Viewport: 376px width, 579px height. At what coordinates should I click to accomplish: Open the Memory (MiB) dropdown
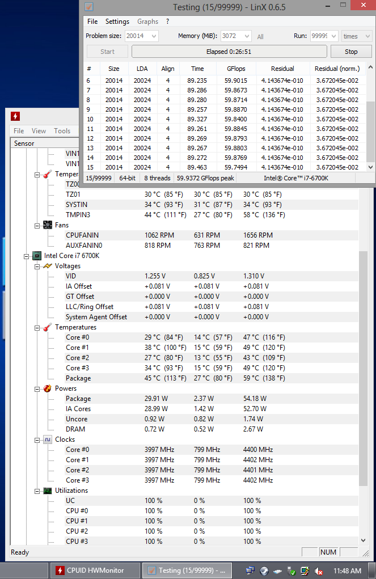click(x=247, y=36)
